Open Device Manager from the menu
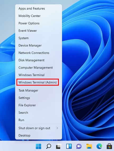The image size is (114, 151). point(38,45)
